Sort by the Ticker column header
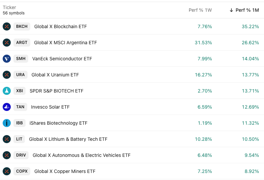This screenshot has height=180, width=264. tap(9, 7)
